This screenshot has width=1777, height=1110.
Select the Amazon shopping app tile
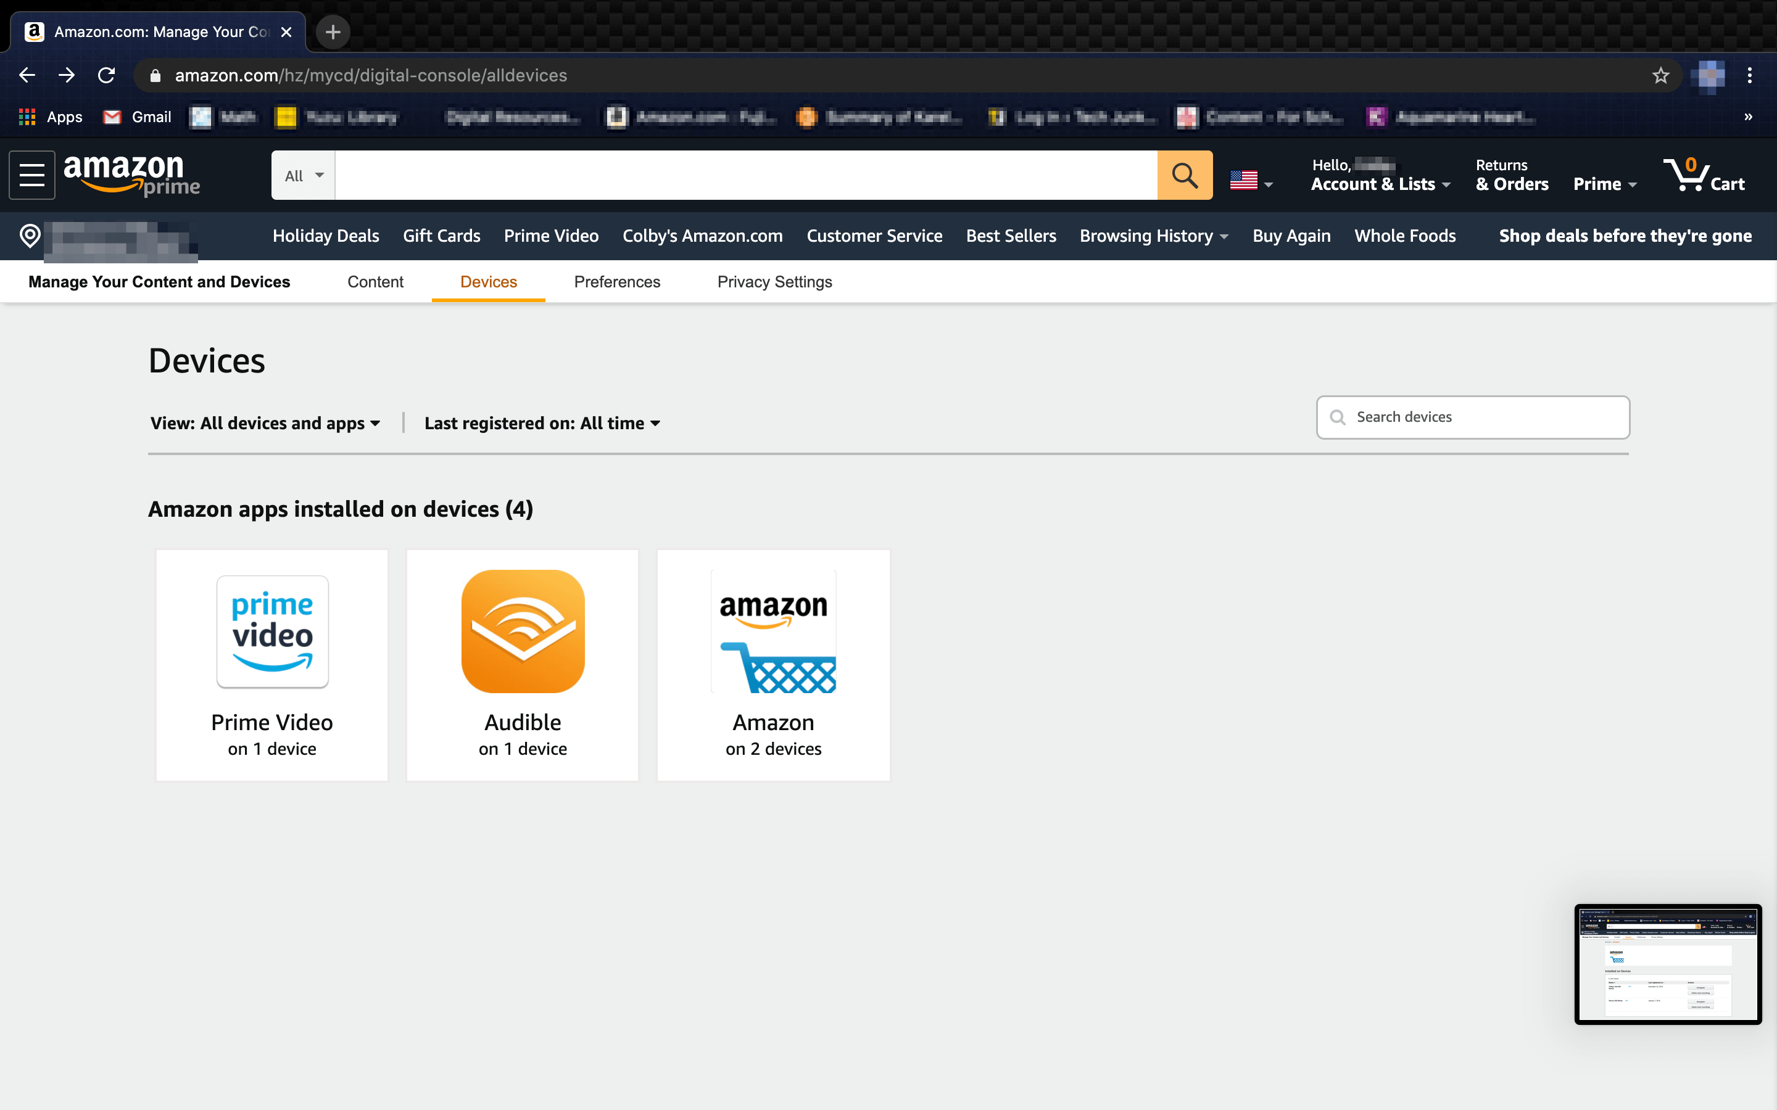pos(773,664)
